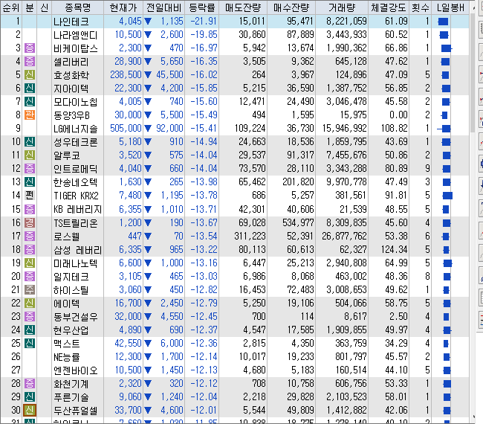This screenshot has width=483, height=424.
Task: Sort by the 매수잔량 column header
Action: [x=291, y=7]
